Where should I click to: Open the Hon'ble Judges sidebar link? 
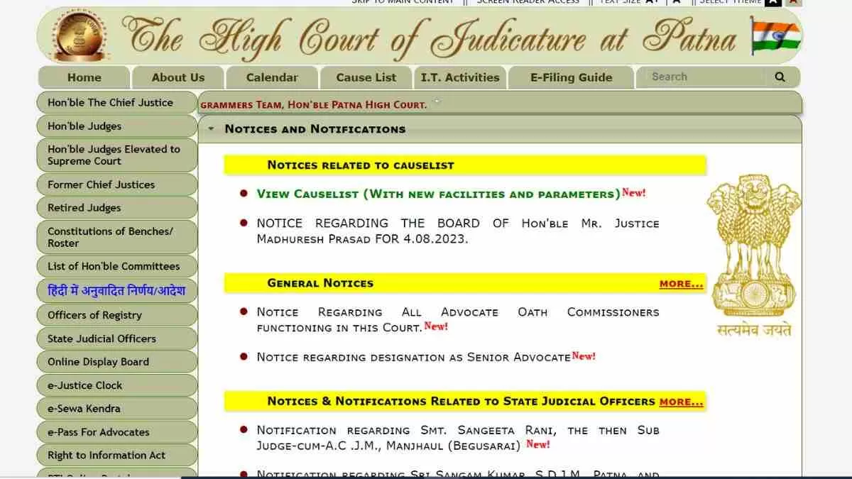[x=117, y=126]
